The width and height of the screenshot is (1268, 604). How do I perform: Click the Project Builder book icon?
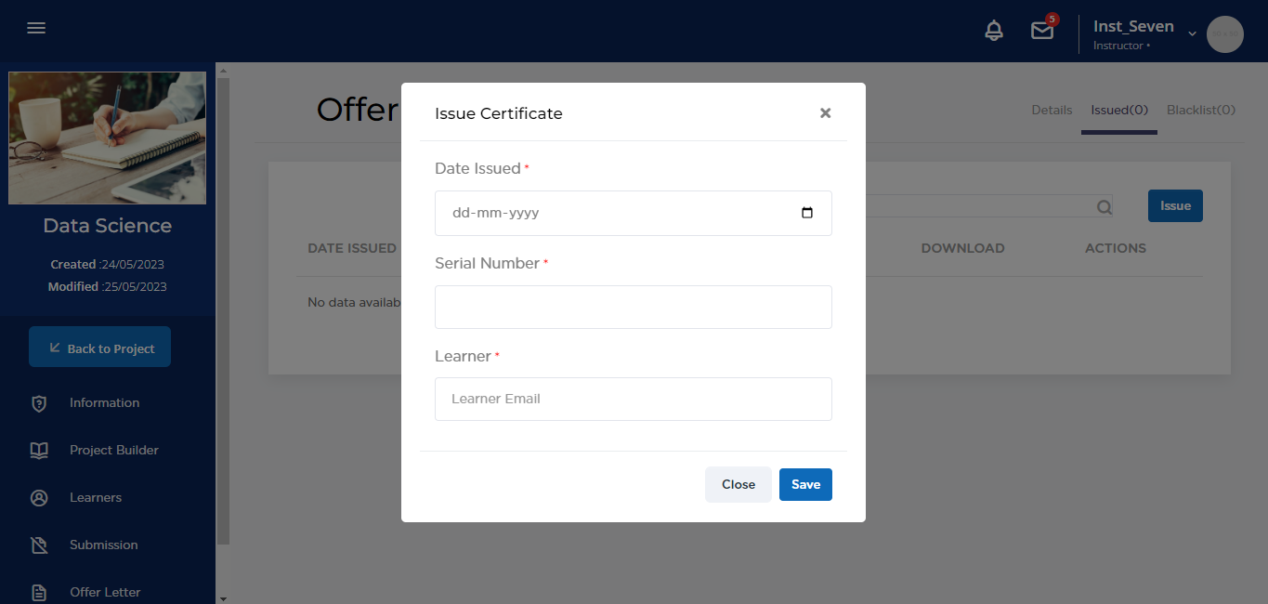click(39, 451)
